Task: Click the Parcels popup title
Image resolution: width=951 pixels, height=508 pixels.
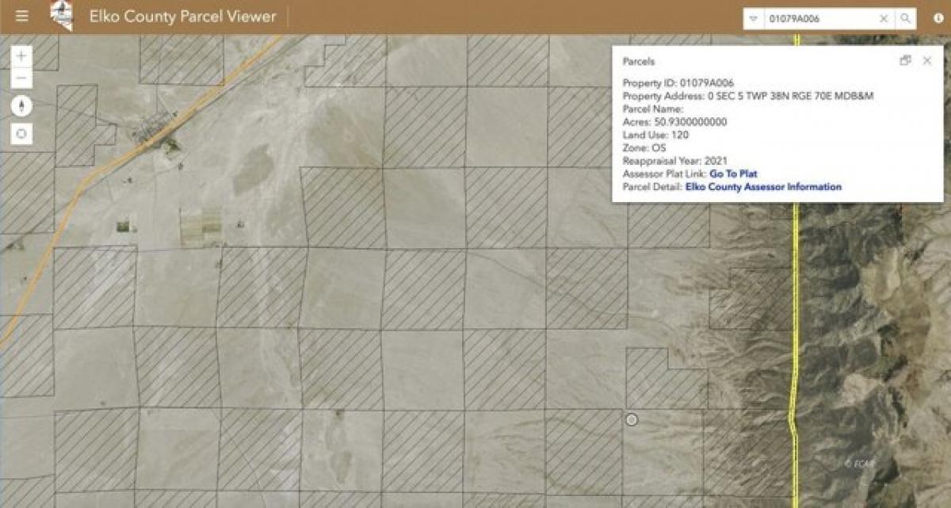Action: tap(639, 61)
